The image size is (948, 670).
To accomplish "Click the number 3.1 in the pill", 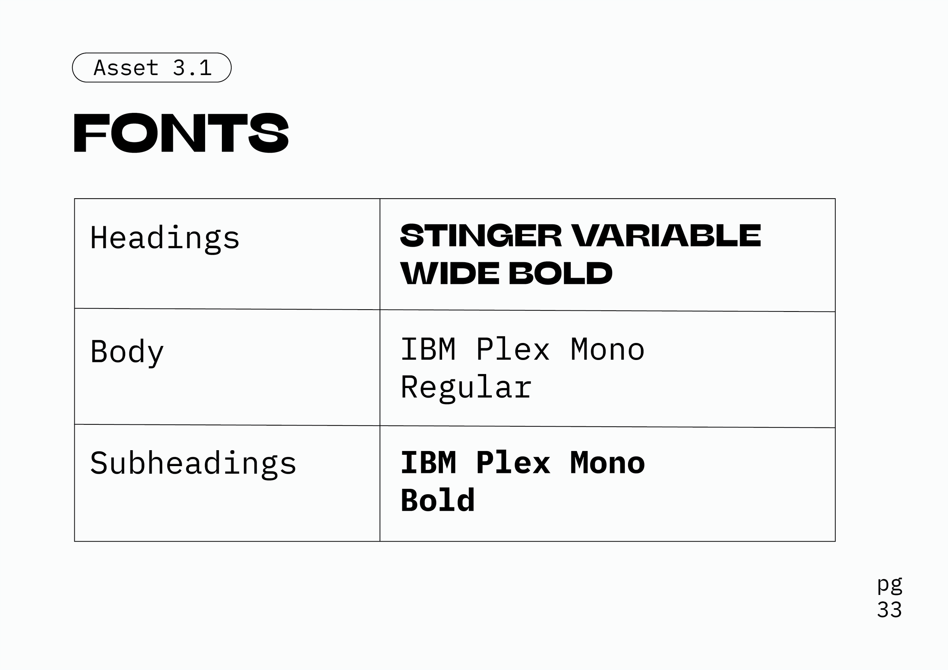I will click(192, 68).
